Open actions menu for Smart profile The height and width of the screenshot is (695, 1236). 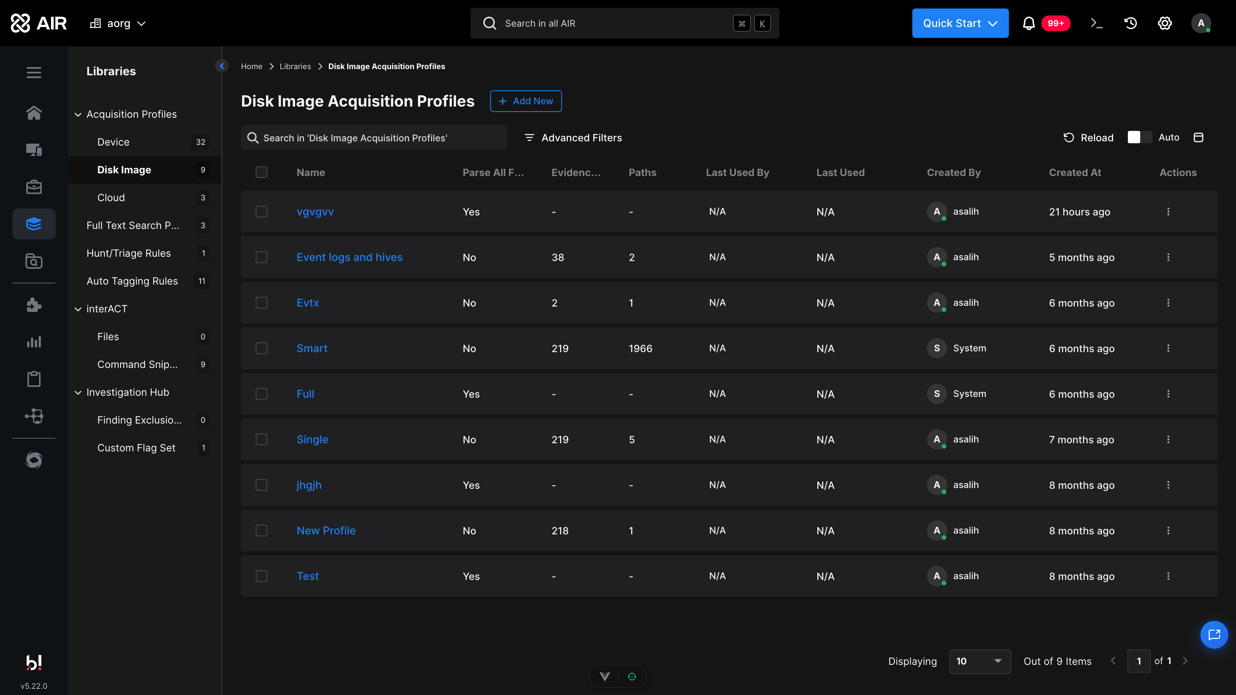(1168, 348)
